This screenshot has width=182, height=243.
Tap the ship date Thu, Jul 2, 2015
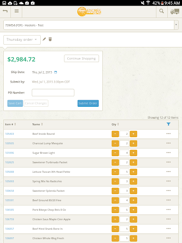coord(42,72)
